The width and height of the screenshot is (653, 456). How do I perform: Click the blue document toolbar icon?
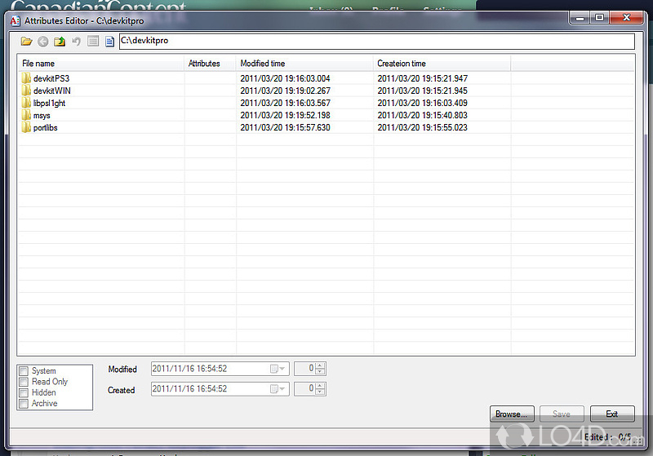[109, 41]
